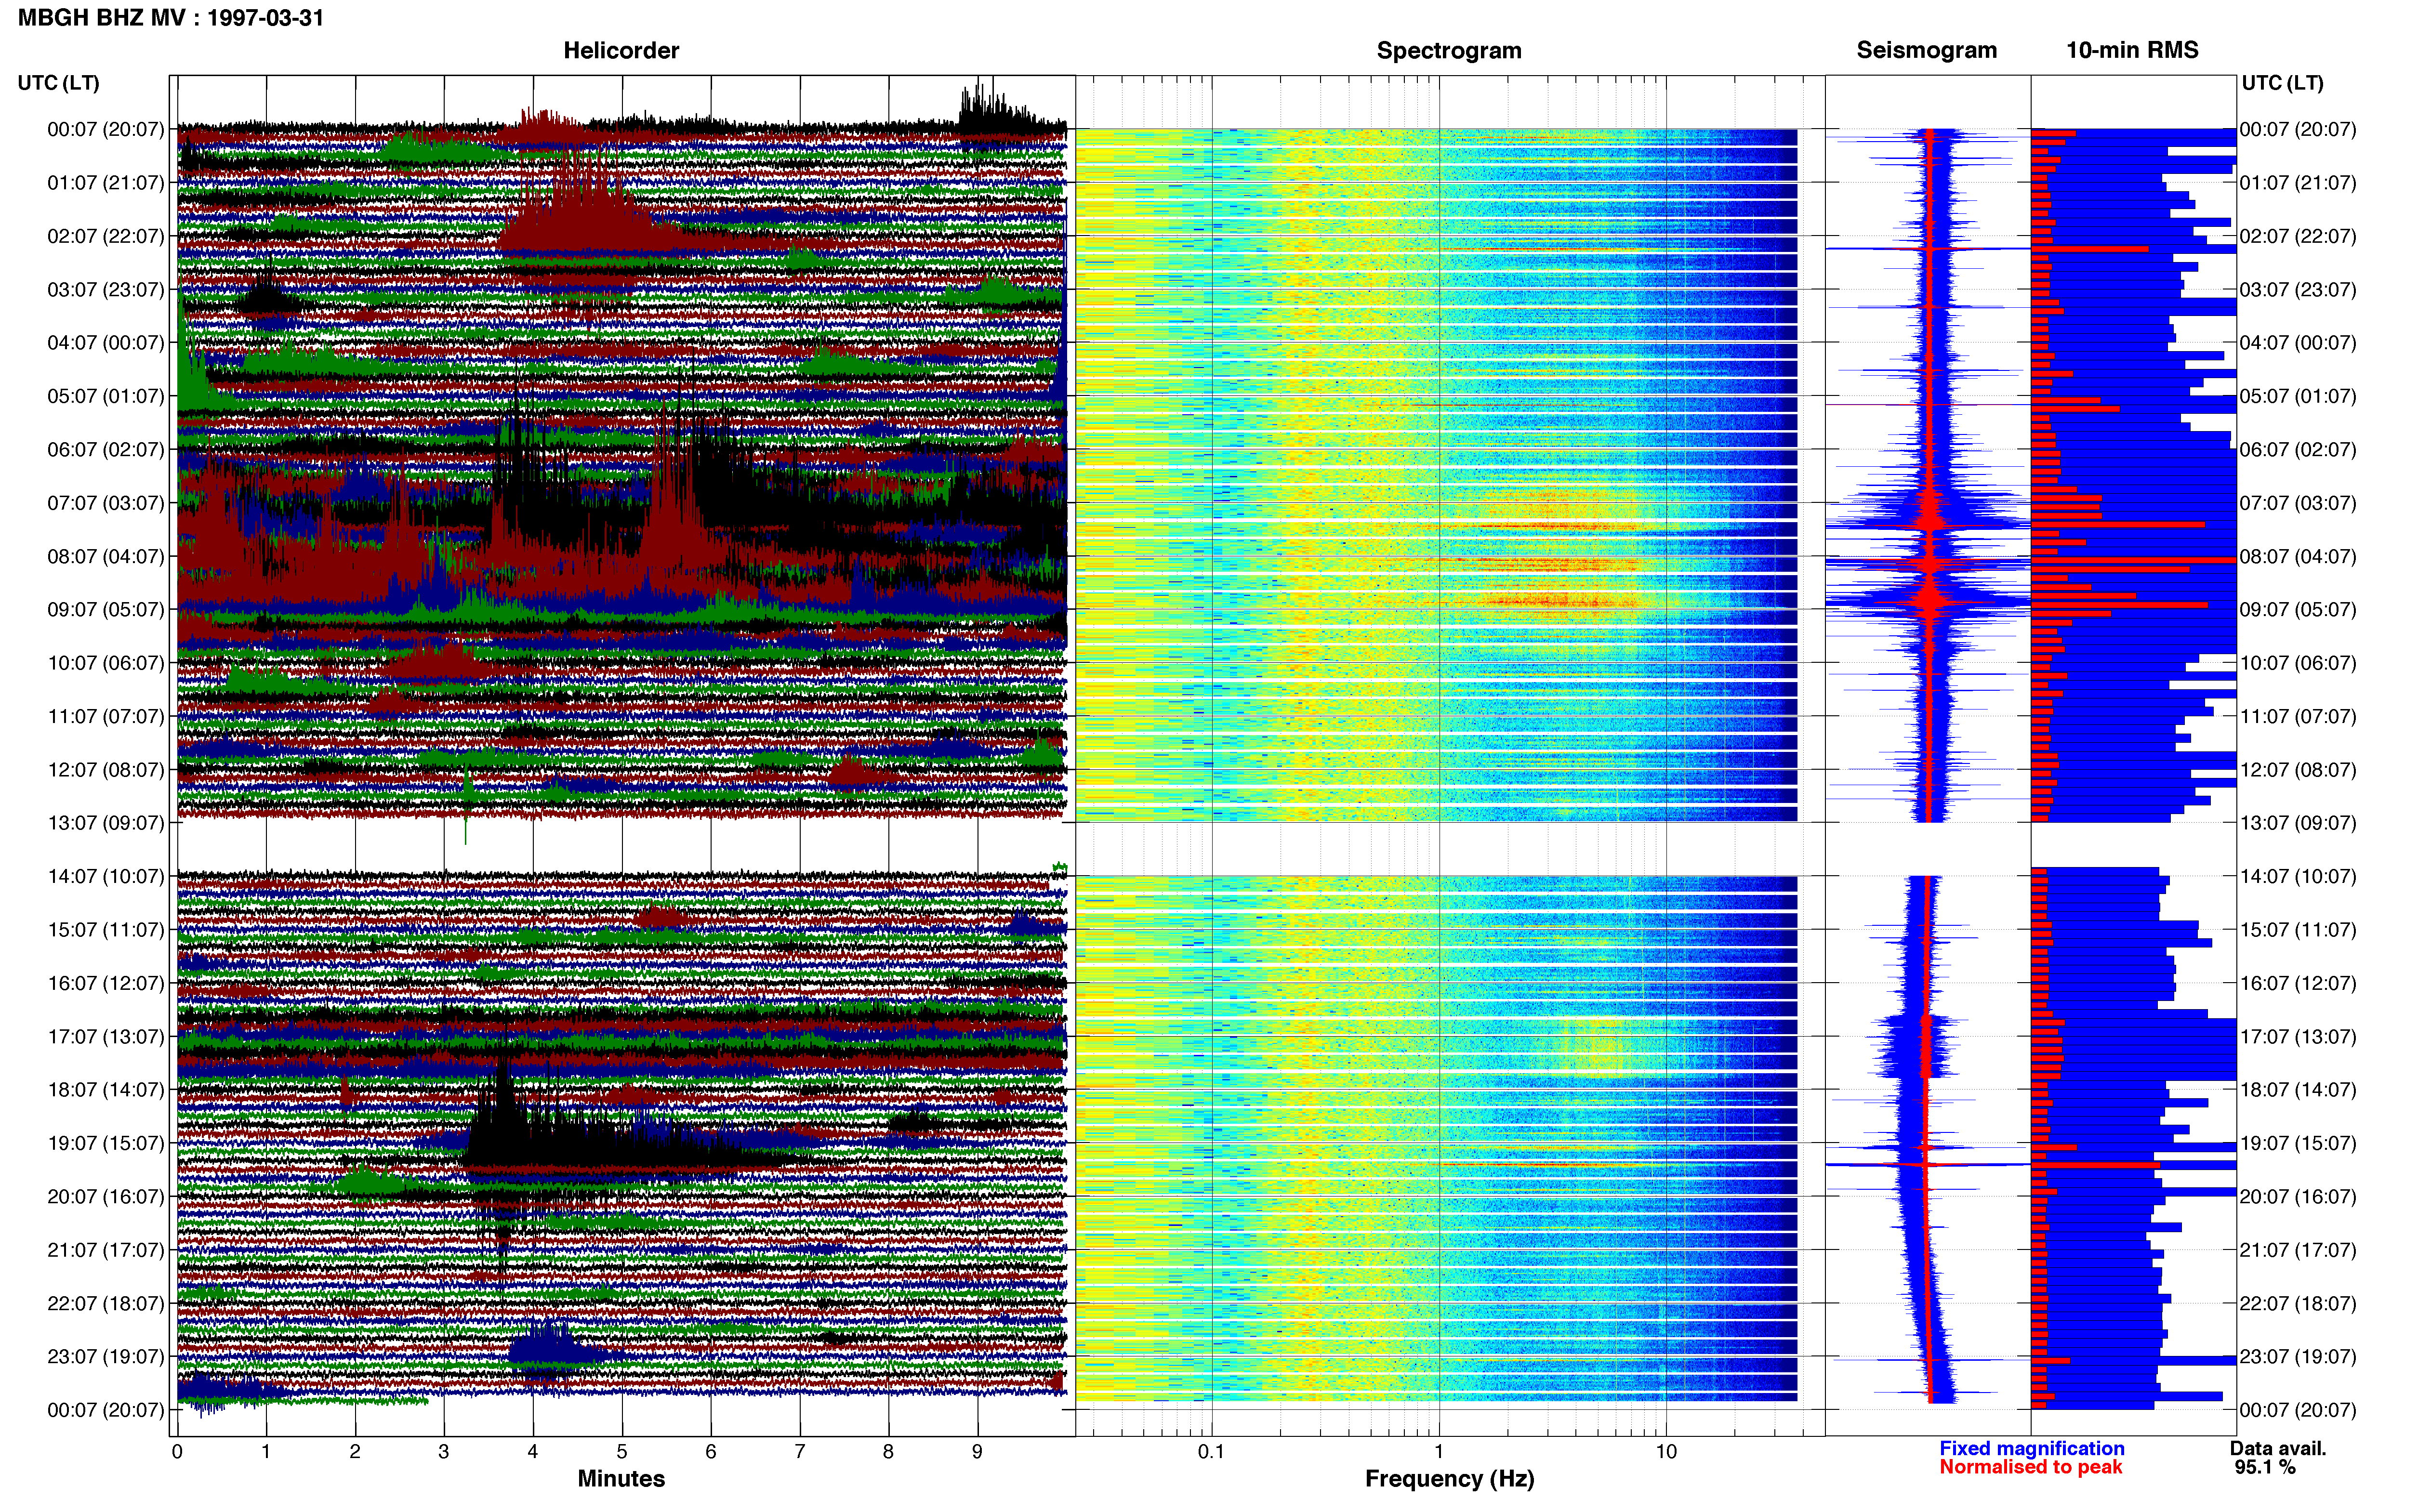Viewport: 2418px width, 1512px height.
Task: Click the left time label '00:07 (20:07)' at top
Action: [x=105, y=129]
